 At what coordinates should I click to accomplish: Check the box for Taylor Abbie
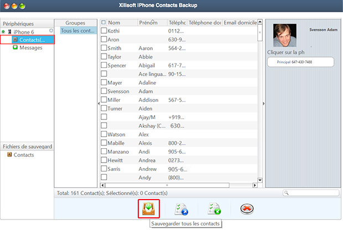[x=103, y=56]
